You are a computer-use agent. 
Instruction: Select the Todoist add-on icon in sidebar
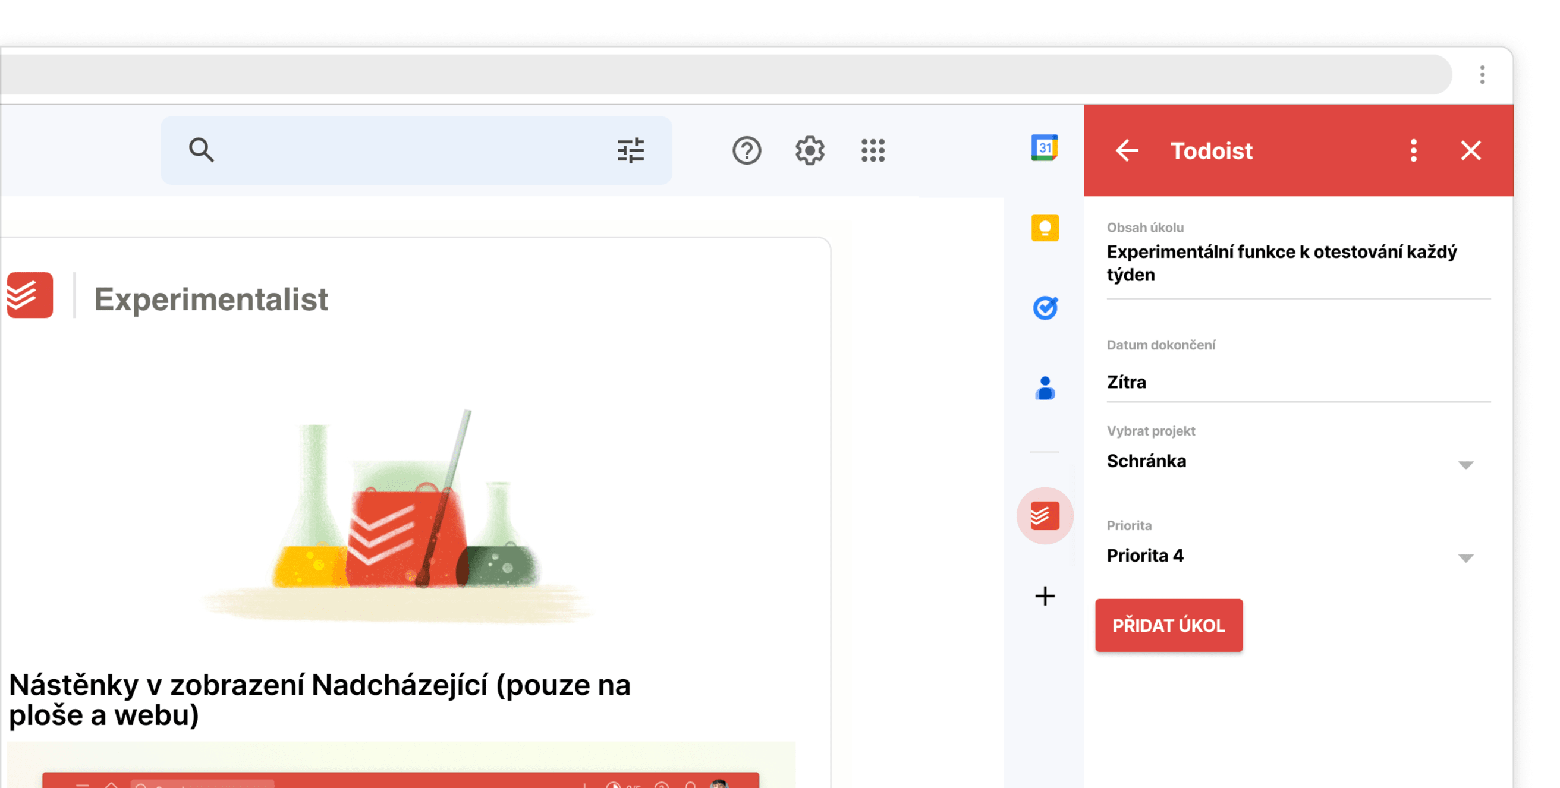[x=1045, y=516]
